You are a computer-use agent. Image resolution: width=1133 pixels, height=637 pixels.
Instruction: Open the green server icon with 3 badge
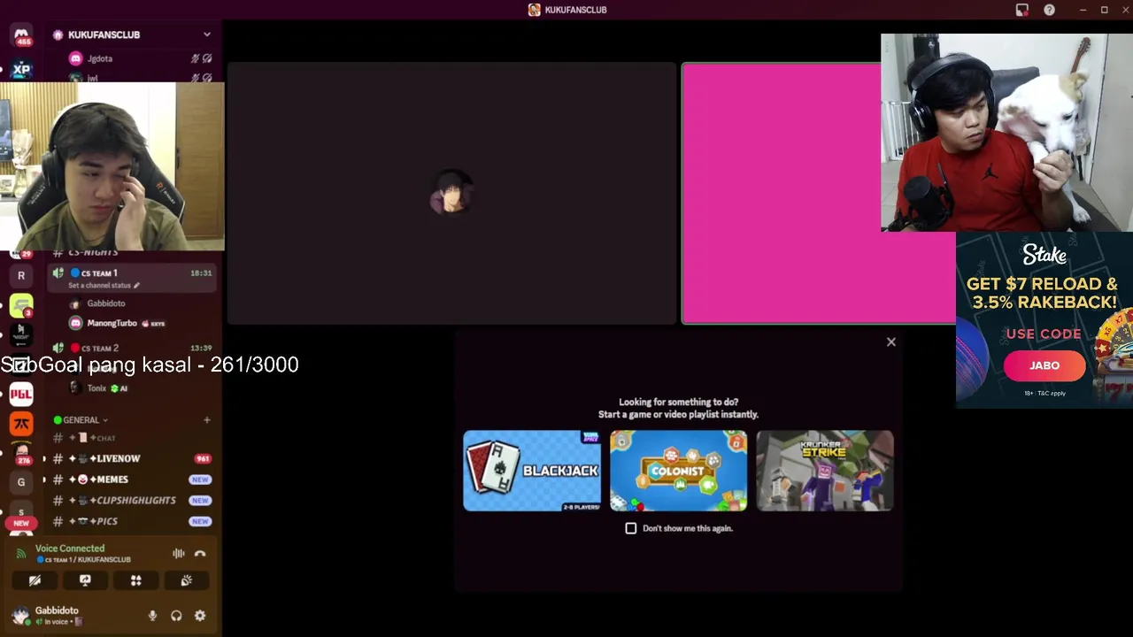[21, 305]
